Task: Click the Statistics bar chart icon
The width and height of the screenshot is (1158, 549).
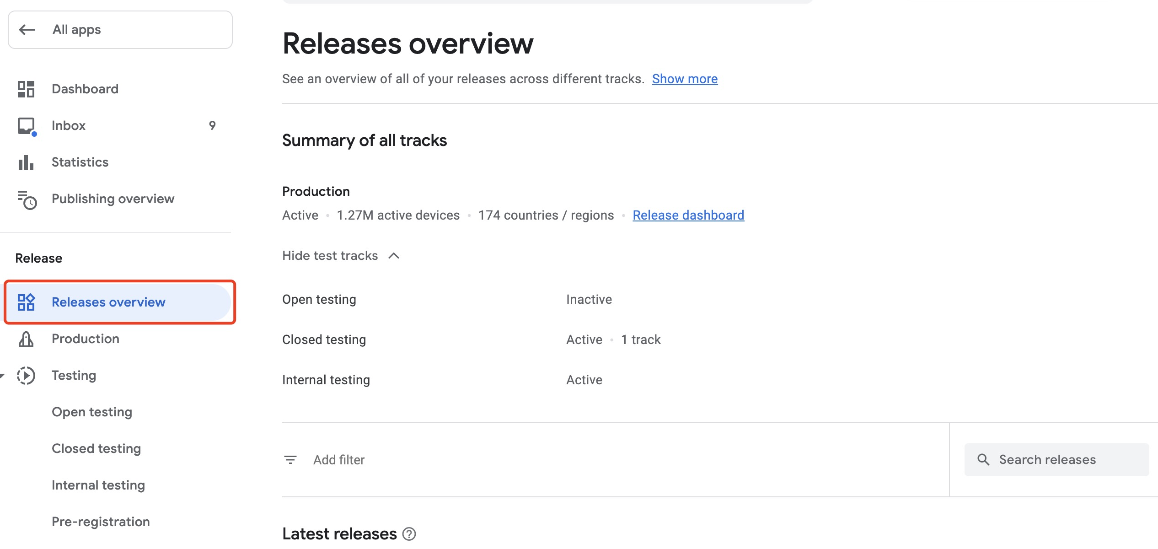Action: (26, 162)
